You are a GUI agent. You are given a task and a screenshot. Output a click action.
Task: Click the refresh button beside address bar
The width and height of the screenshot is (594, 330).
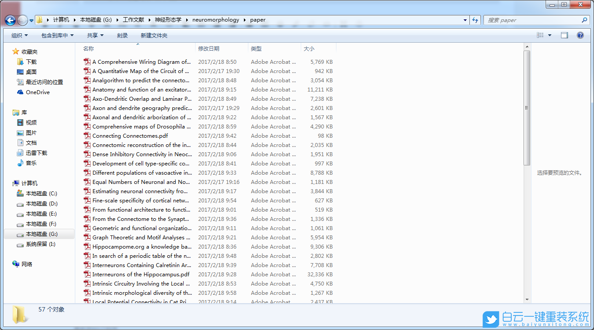(x=475, y=20)
